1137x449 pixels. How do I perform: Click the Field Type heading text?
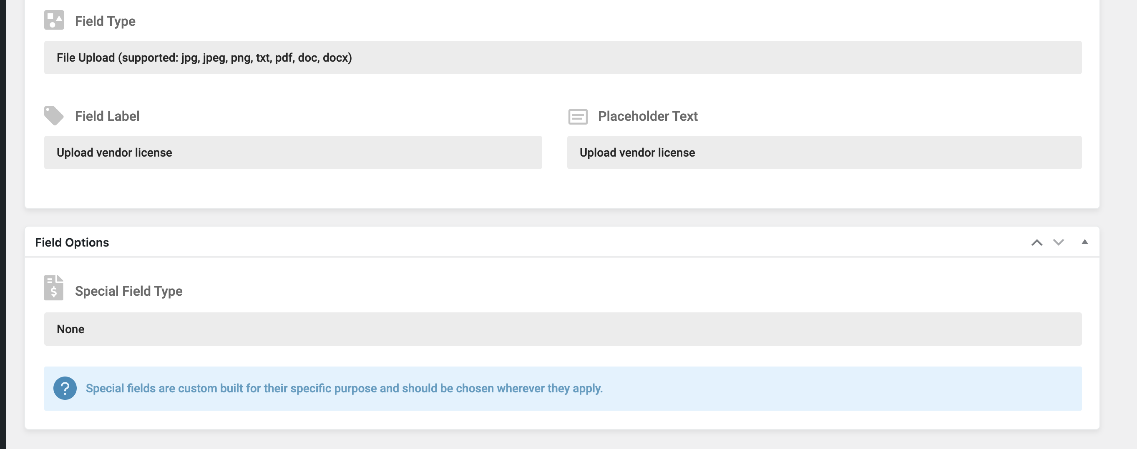[x=105, y=21]
